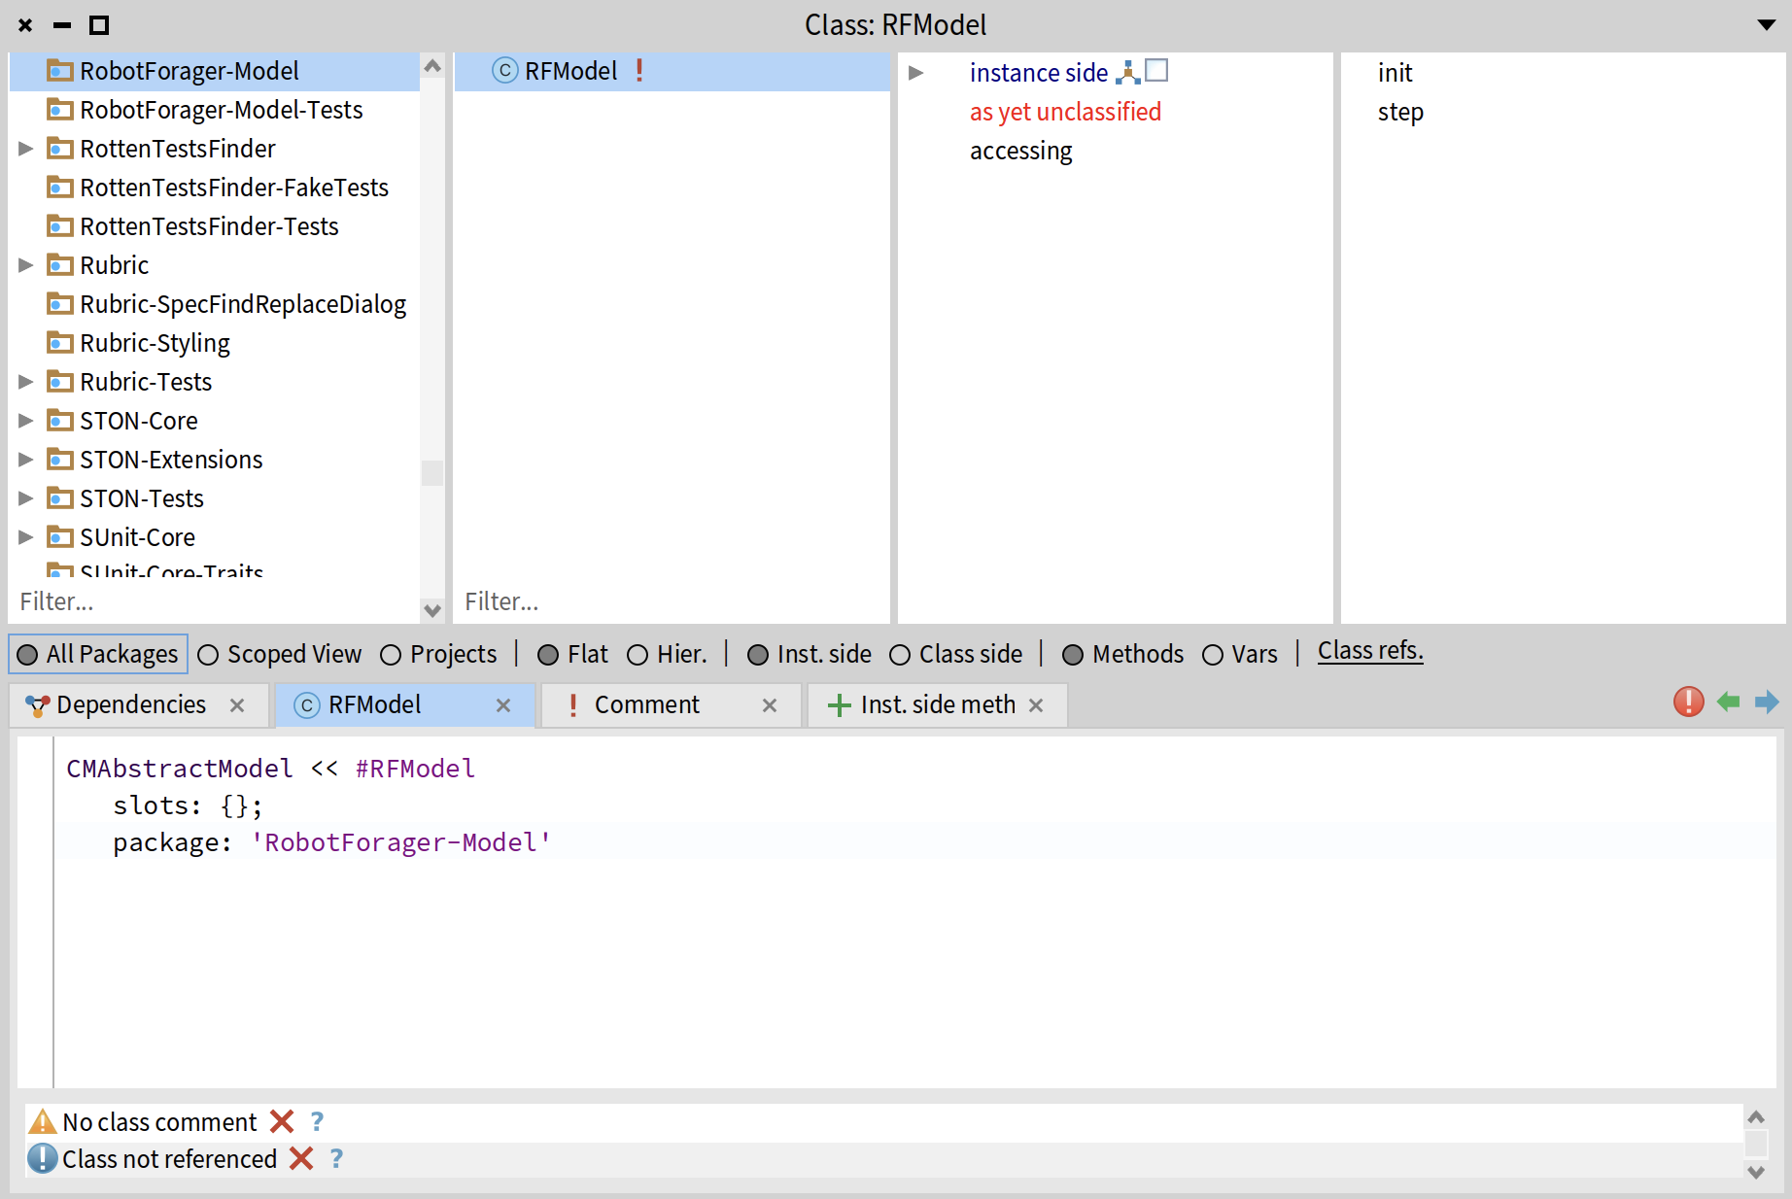
Task: Click the RFModel class icon in list
Action: (x=504, y=71)
